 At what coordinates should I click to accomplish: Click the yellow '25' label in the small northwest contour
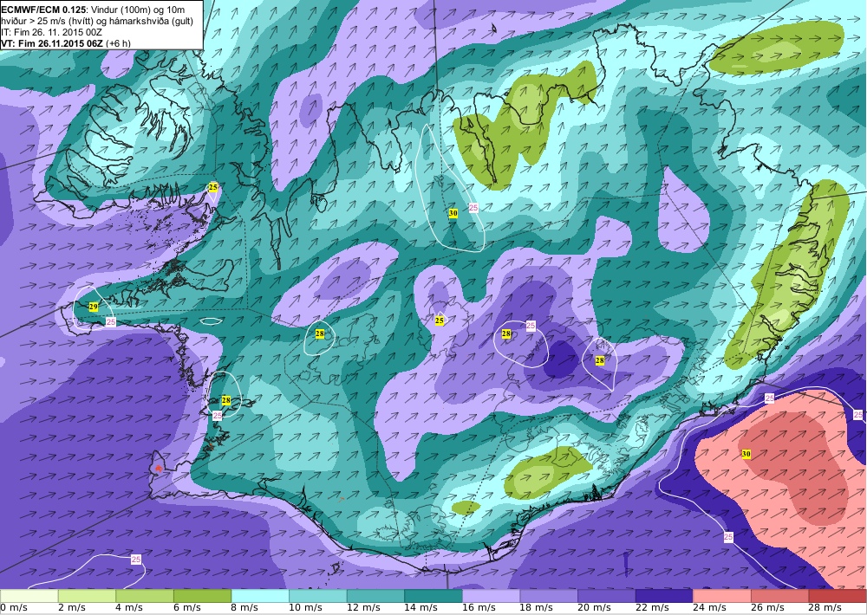pos(213,187)
